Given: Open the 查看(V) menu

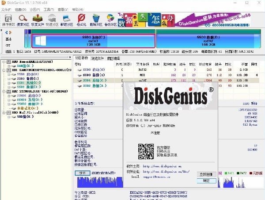Looking at the screenshot, I should (63, 9).
